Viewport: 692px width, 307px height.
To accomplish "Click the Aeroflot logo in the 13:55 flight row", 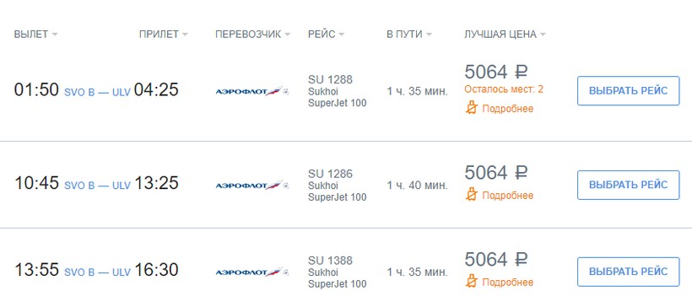I will pos(252,272).
